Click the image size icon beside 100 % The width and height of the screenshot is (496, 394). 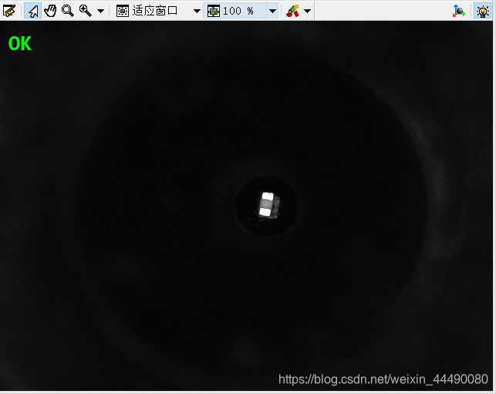tap(214, 11)
